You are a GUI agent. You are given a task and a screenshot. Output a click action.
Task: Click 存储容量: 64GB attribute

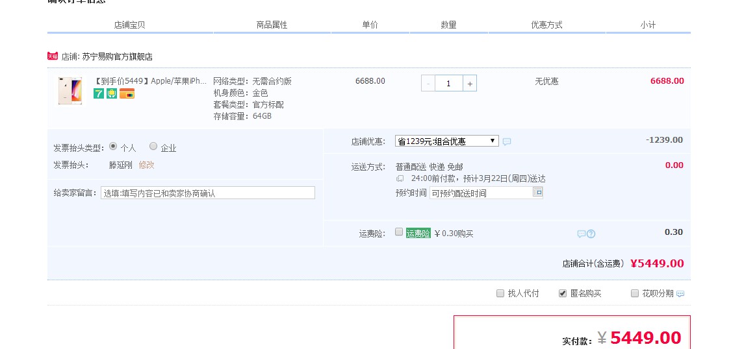[242, 116]
